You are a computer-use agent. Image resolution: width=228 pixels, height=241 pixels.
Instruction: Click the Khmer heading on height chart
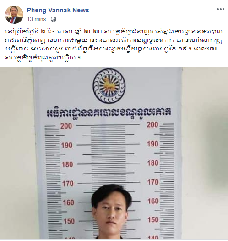pyautogui.click(x=109, y=113)
